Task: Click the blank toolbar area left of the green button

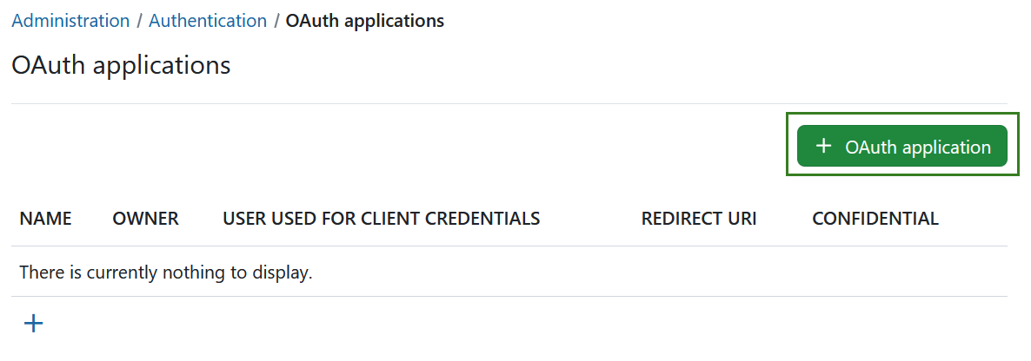Action: (391, 146)
